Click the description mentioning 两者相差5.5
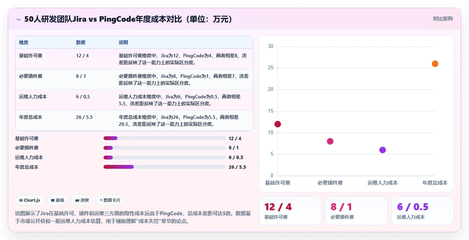This screenshot has height=240, width=469. click(x=180, y=100)
